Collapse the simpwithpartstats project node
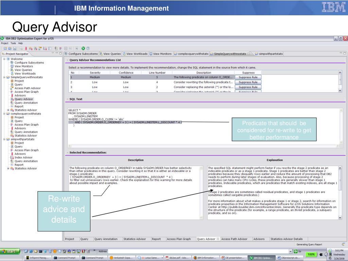This screenshot has height=261, width=348. point(4,139)
